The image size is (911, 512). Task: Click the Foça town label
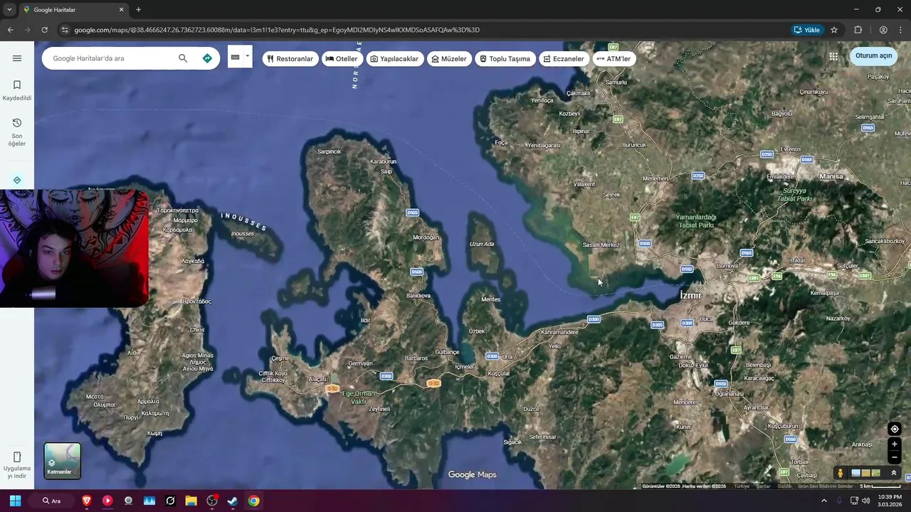[x=501, y=142]
